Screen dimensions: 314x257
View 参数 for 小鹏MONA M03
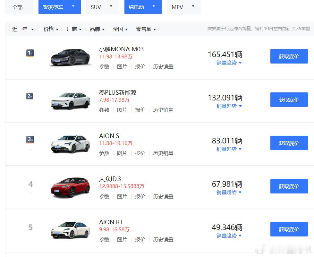[x=104, y=67]
